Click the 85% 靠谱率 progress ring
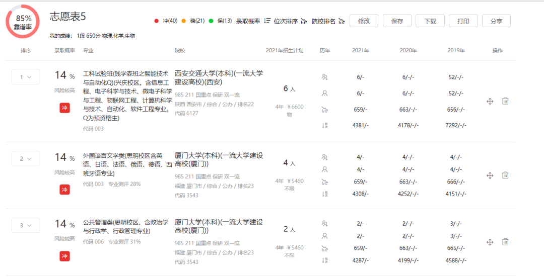544x279 pixels. pyautogui.click(x=23, y=22)
